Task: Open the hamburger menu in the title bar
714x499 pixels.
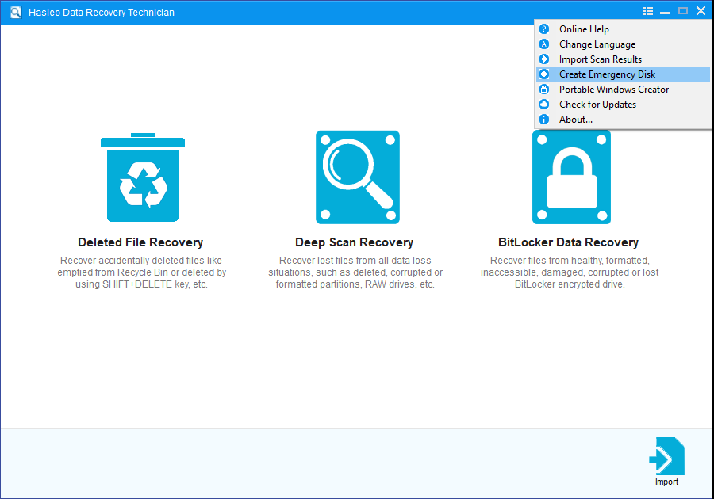Action: (647, 10)
